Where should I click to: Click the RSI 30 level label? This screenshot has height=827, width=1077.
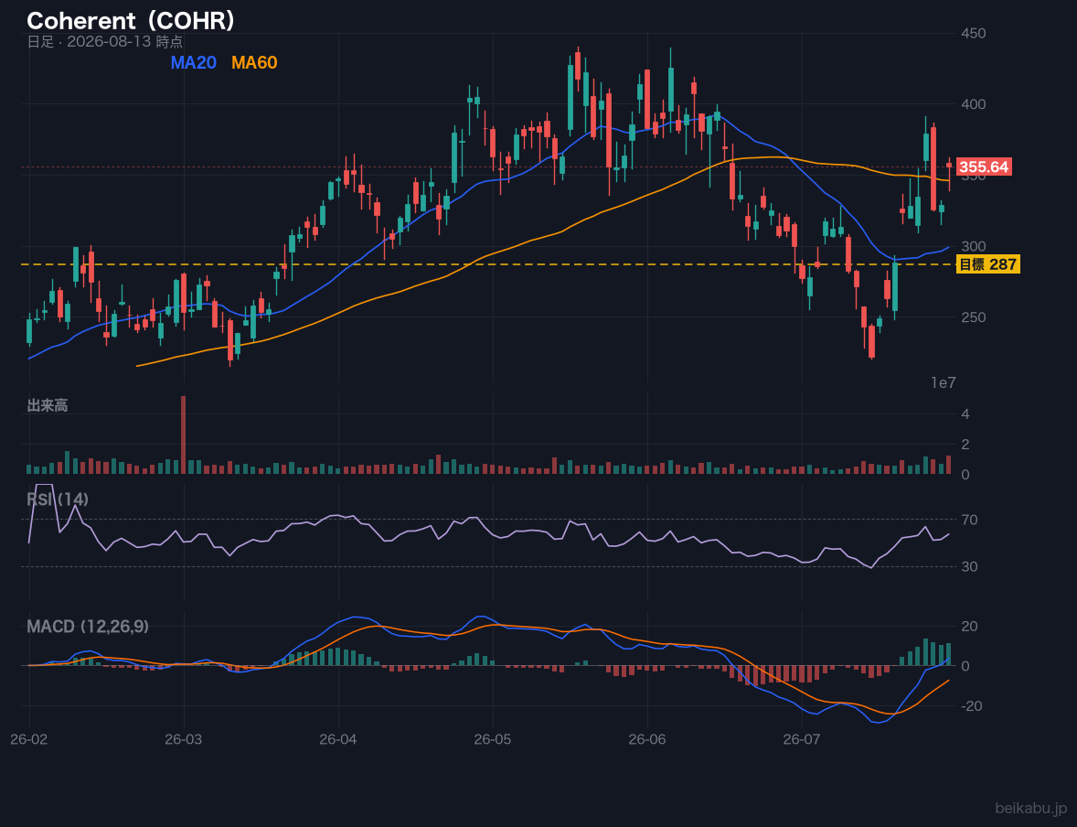(969, 566)
